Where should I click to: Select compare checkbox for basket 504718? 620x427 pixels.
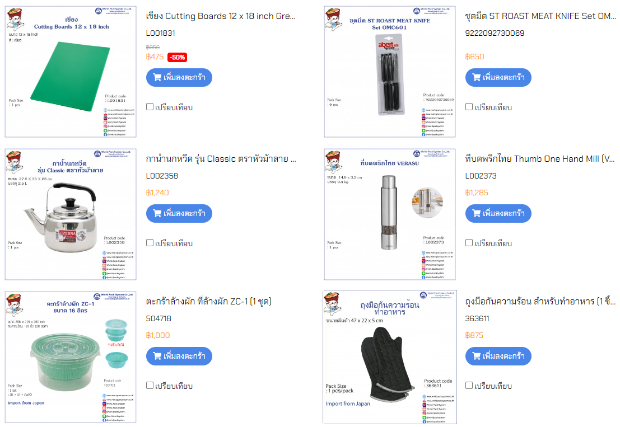pos(150,385)
